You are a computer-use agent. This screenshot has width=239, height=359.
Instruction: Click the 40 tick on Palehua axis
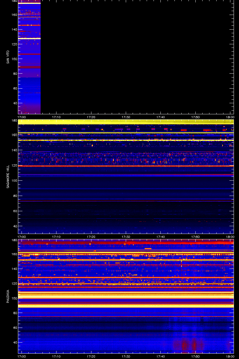click(x=15, y=342)
